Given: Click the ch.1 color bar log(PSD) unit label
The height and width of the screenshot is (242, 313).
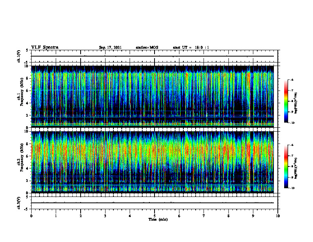Looking at the screenshot, I should 296,103.
